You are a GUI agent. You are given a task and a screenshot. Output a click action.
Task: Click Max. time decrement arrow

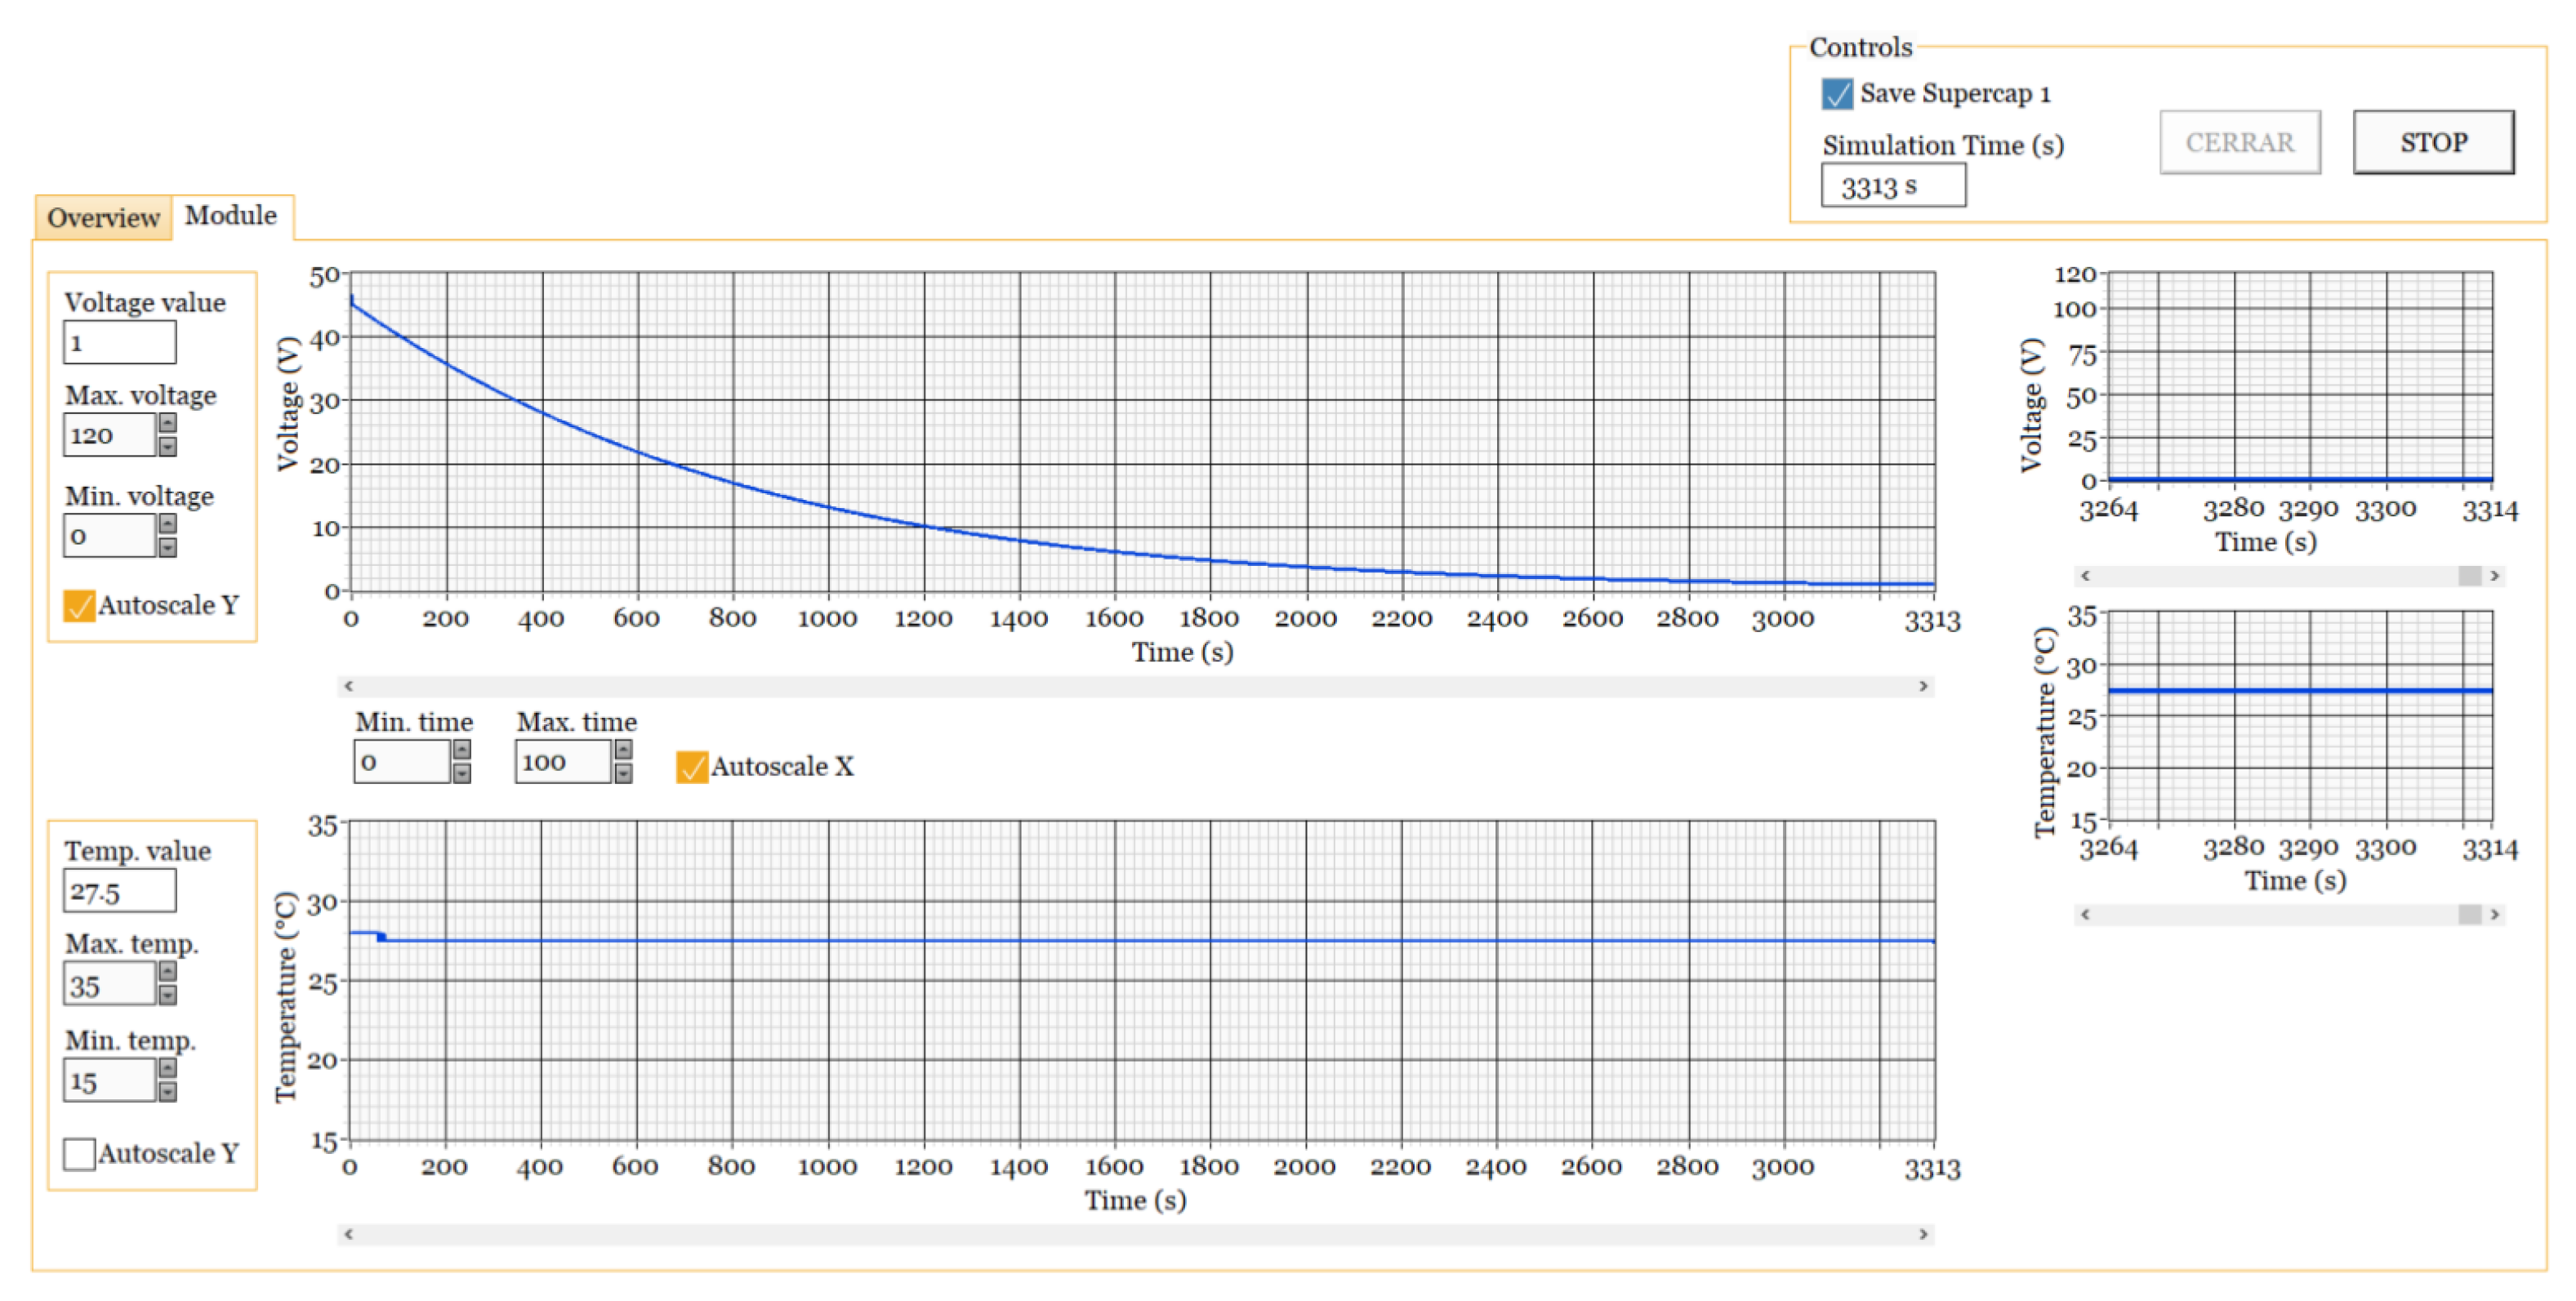623,774
